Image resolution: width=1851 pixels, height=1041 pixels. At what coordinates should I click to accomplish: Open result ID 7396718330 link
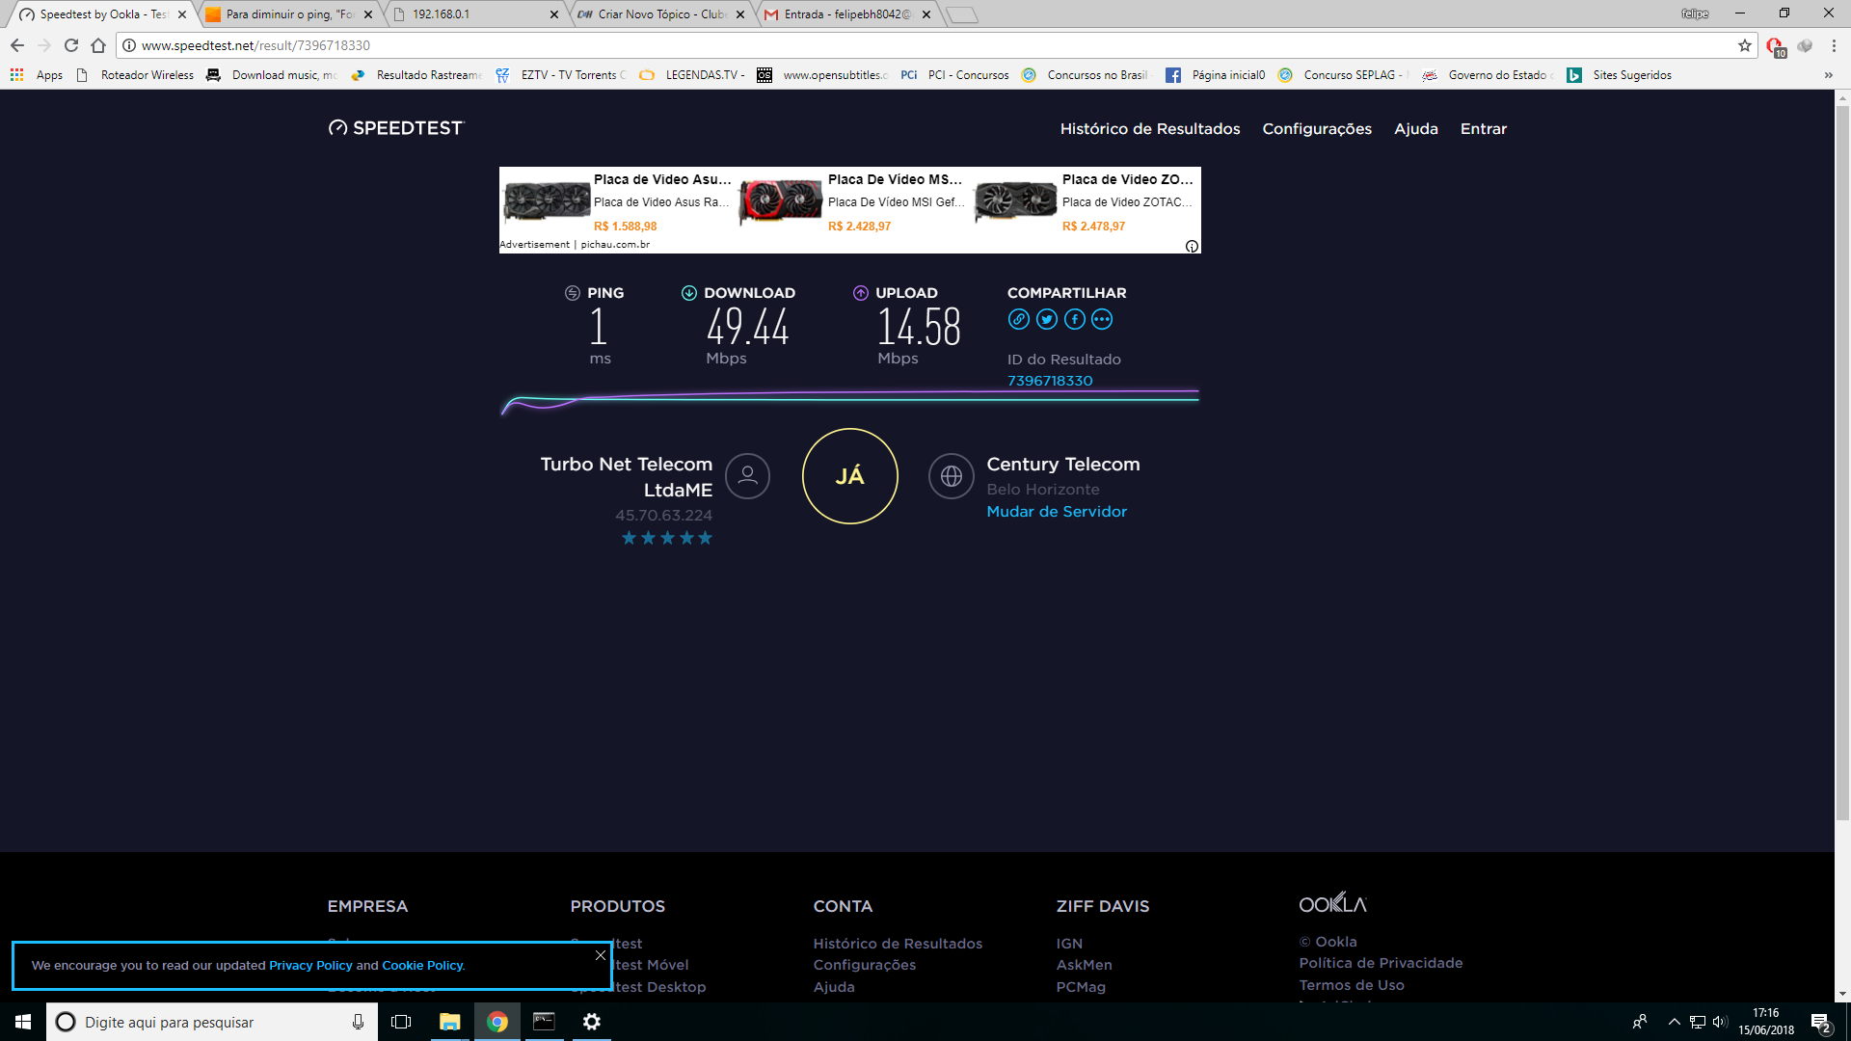coord(1050,381)
